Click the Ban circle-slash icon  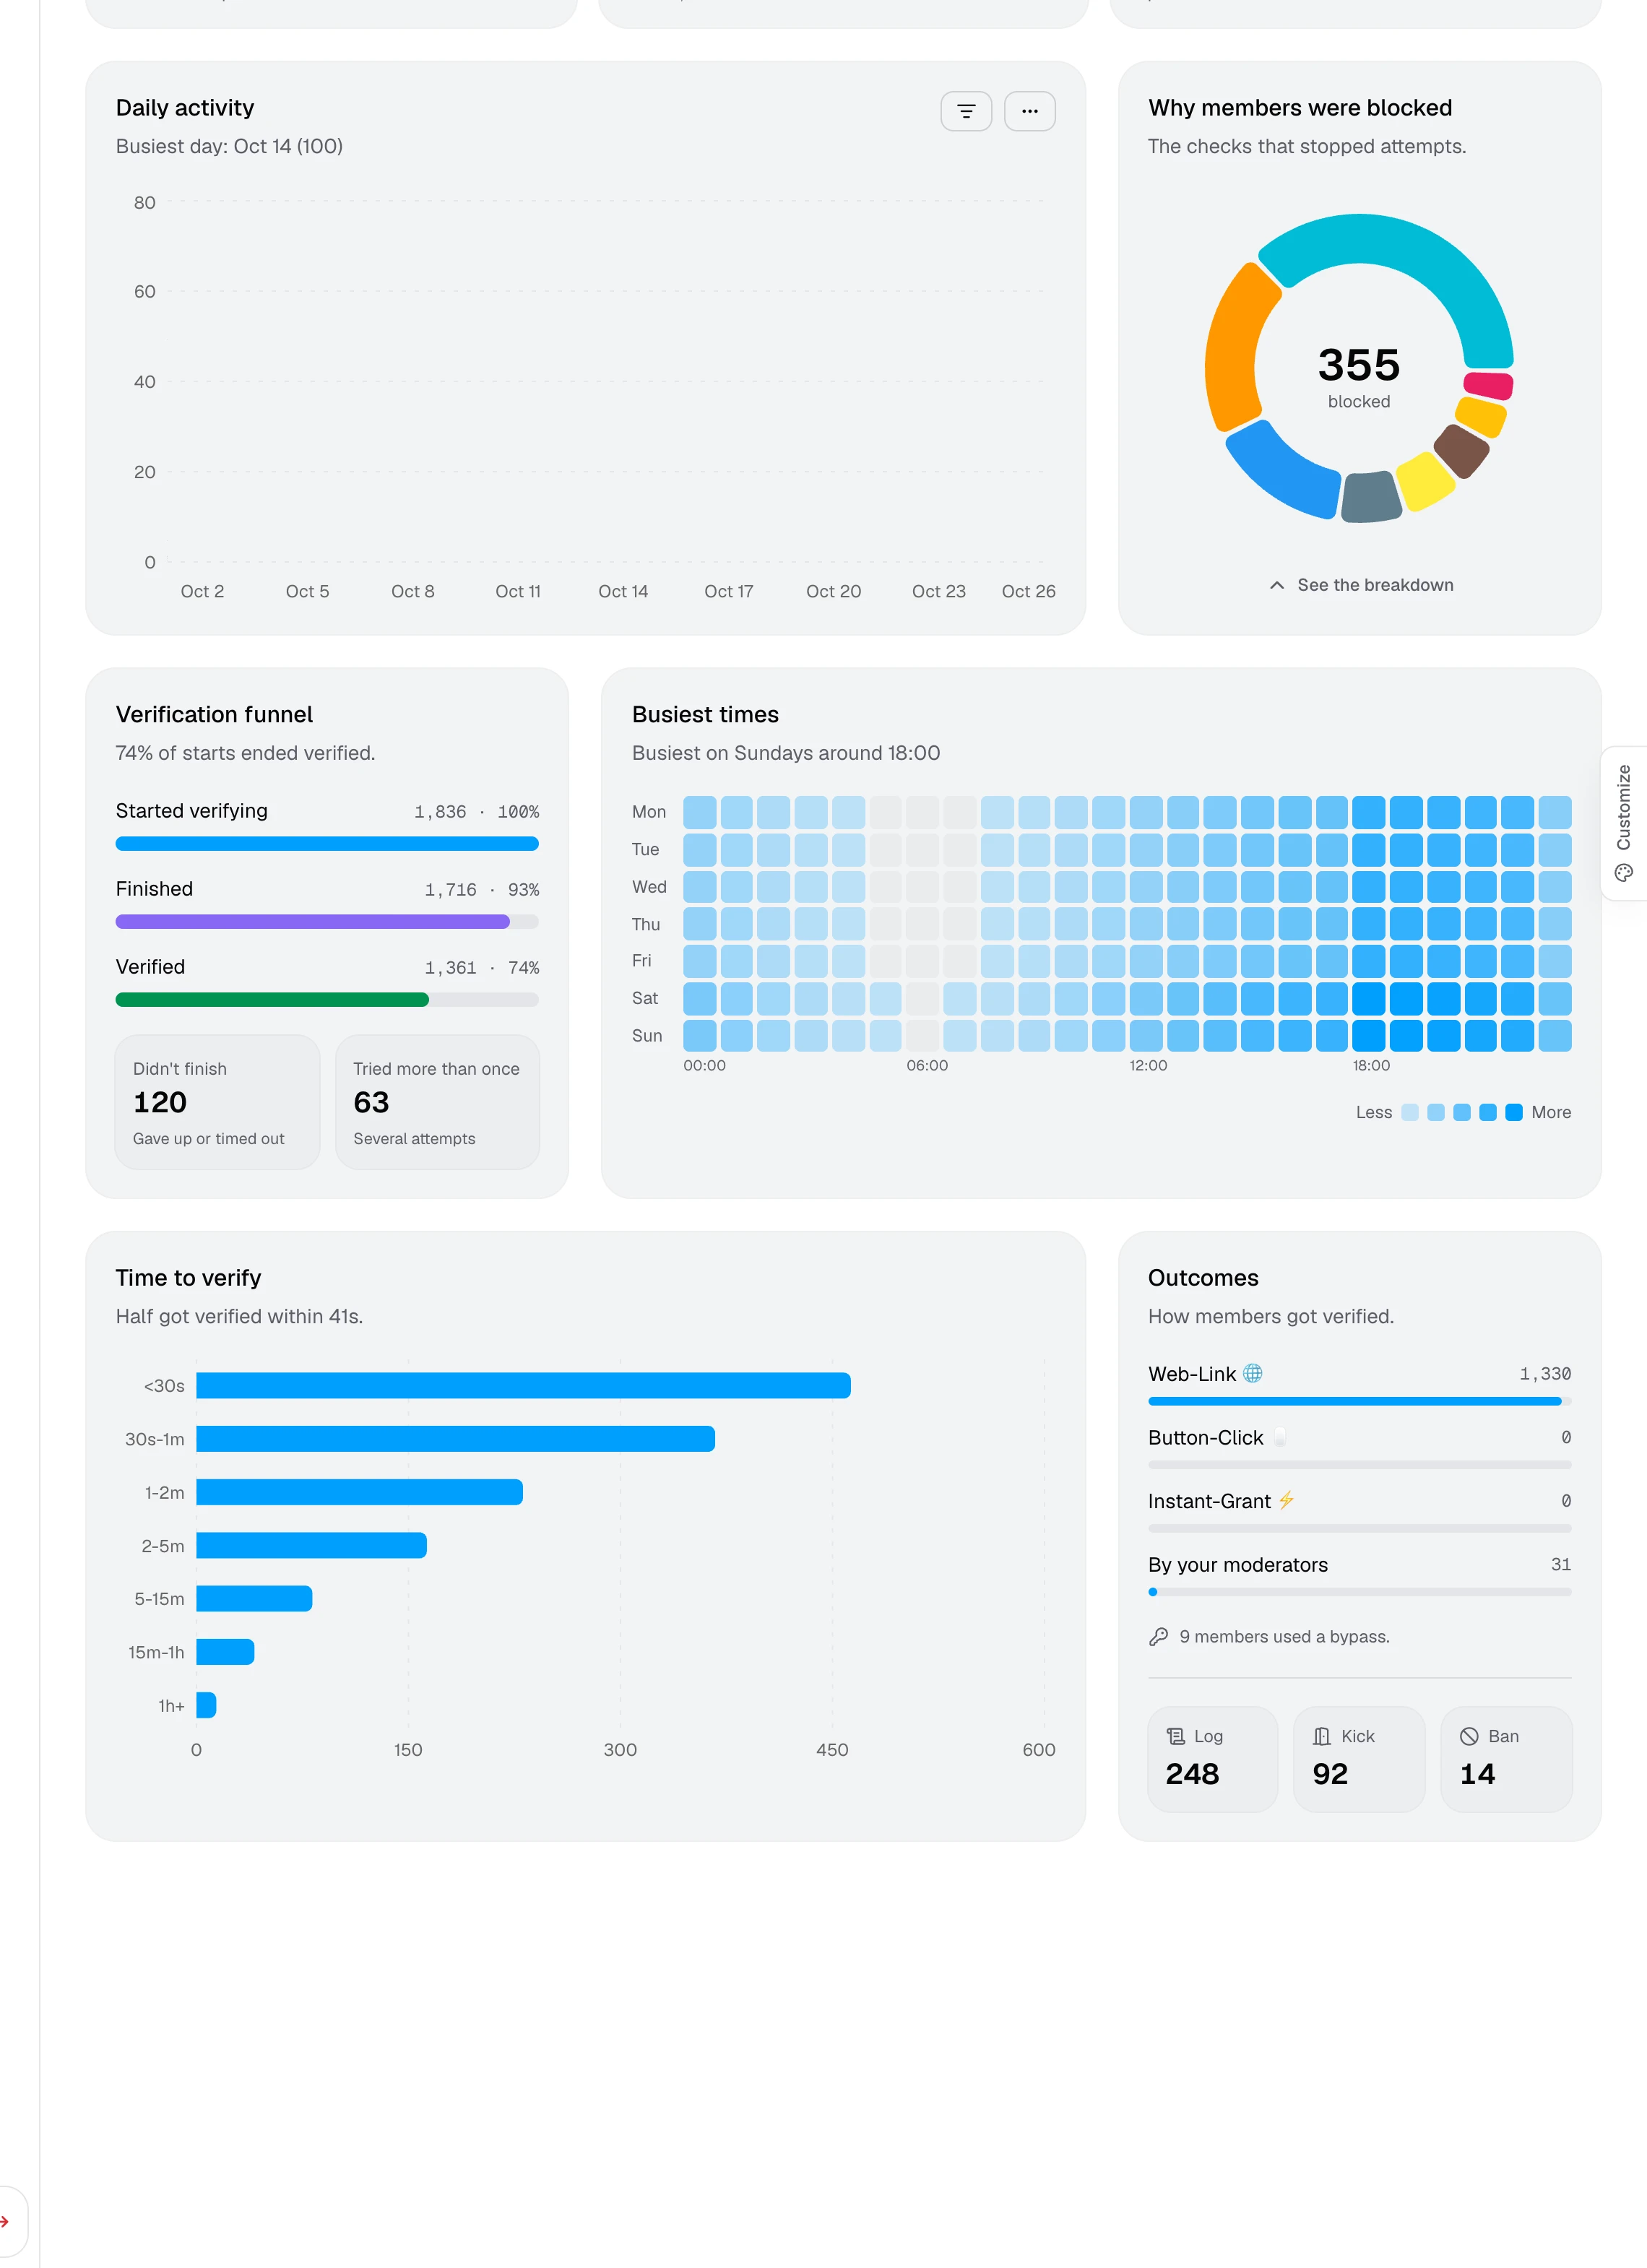point(1469,1736)
